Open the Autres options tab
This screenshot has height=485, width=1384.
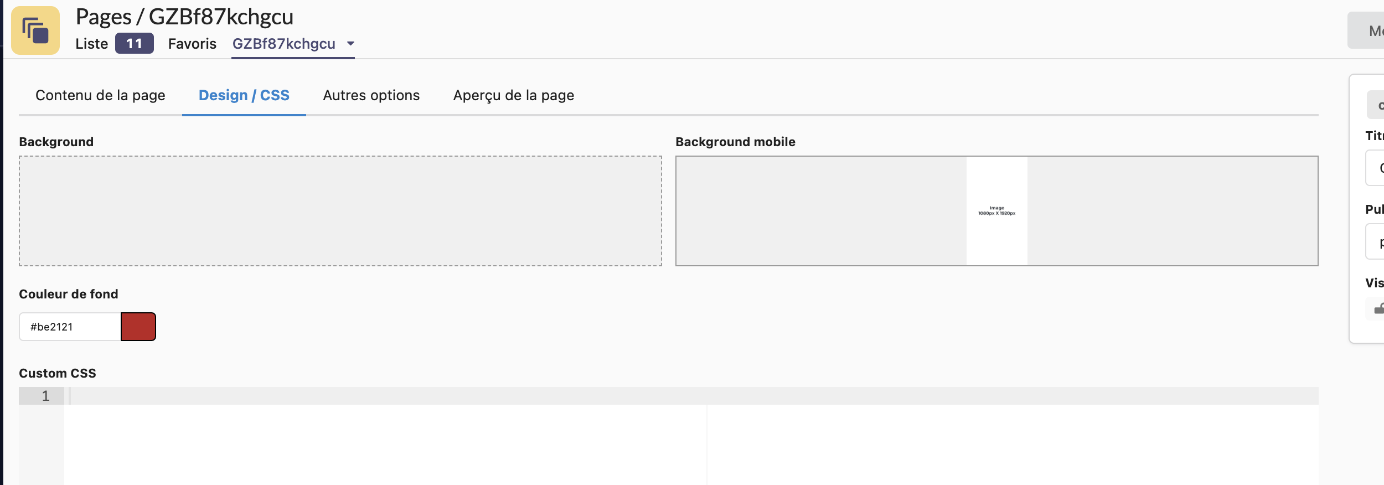click(x=371, y=95)
